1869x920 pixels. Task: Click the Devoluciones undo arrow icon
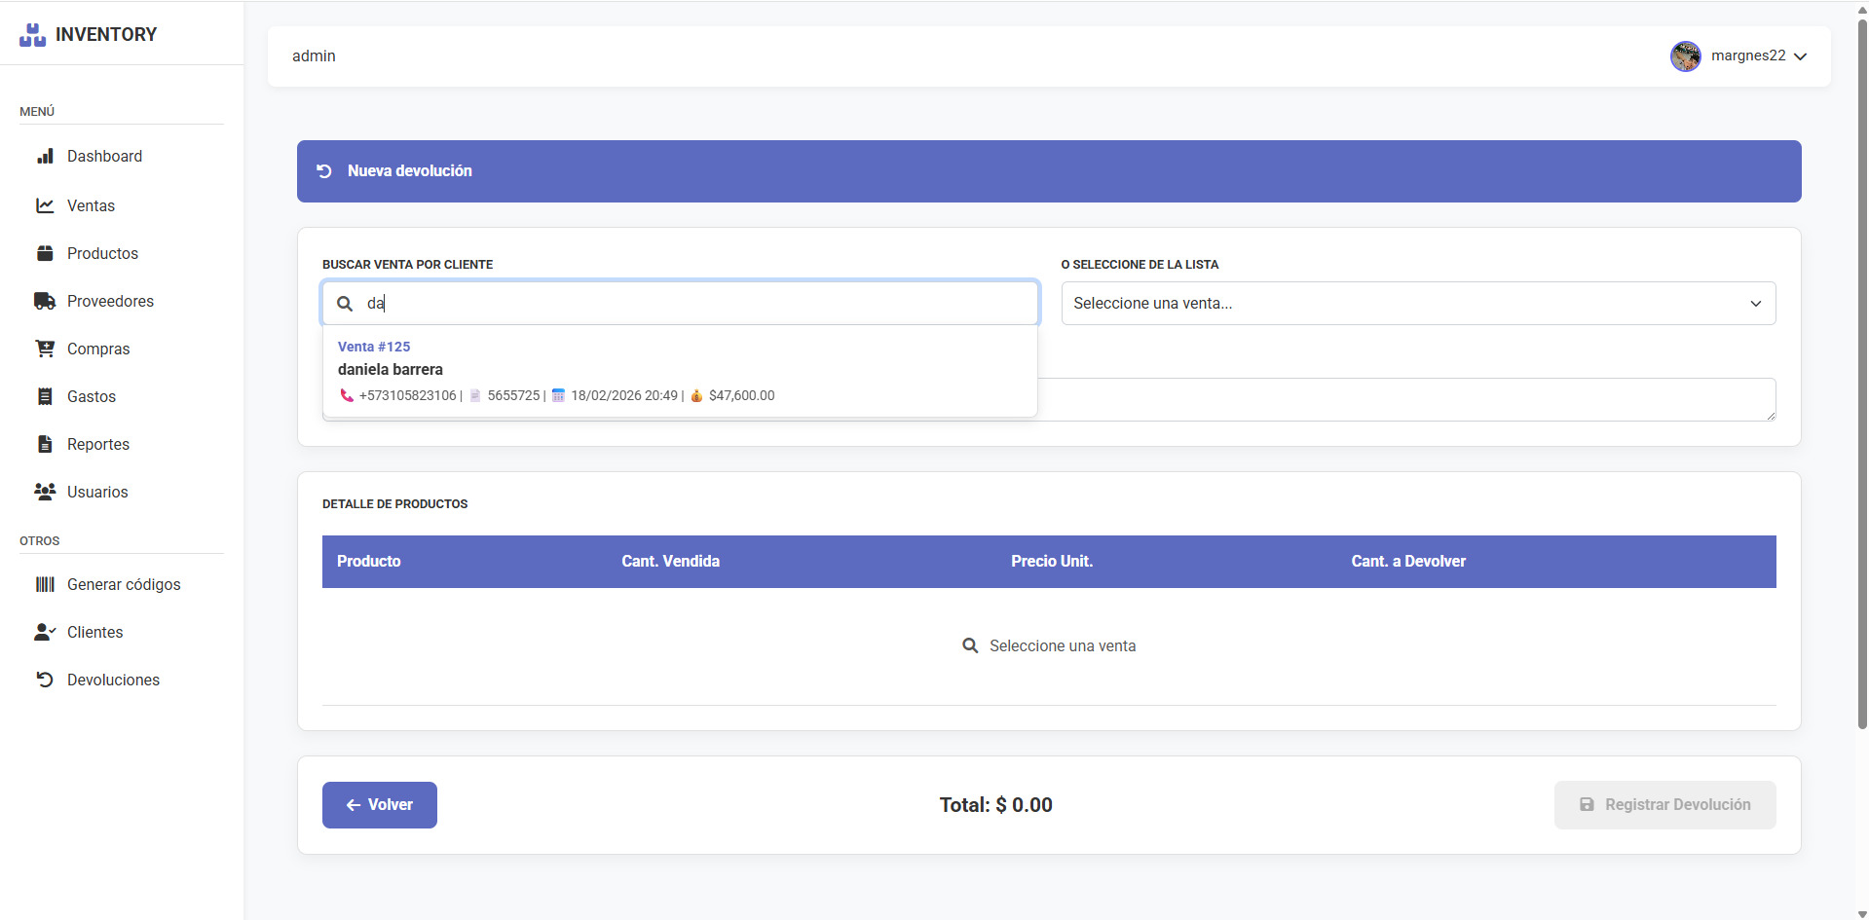coord(45,680)
